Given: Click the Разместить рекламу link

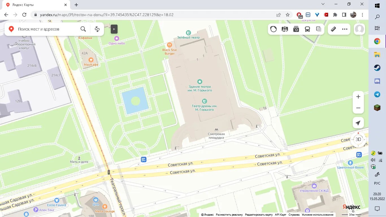Looking at the screenshot, I should tap(229, 215).
